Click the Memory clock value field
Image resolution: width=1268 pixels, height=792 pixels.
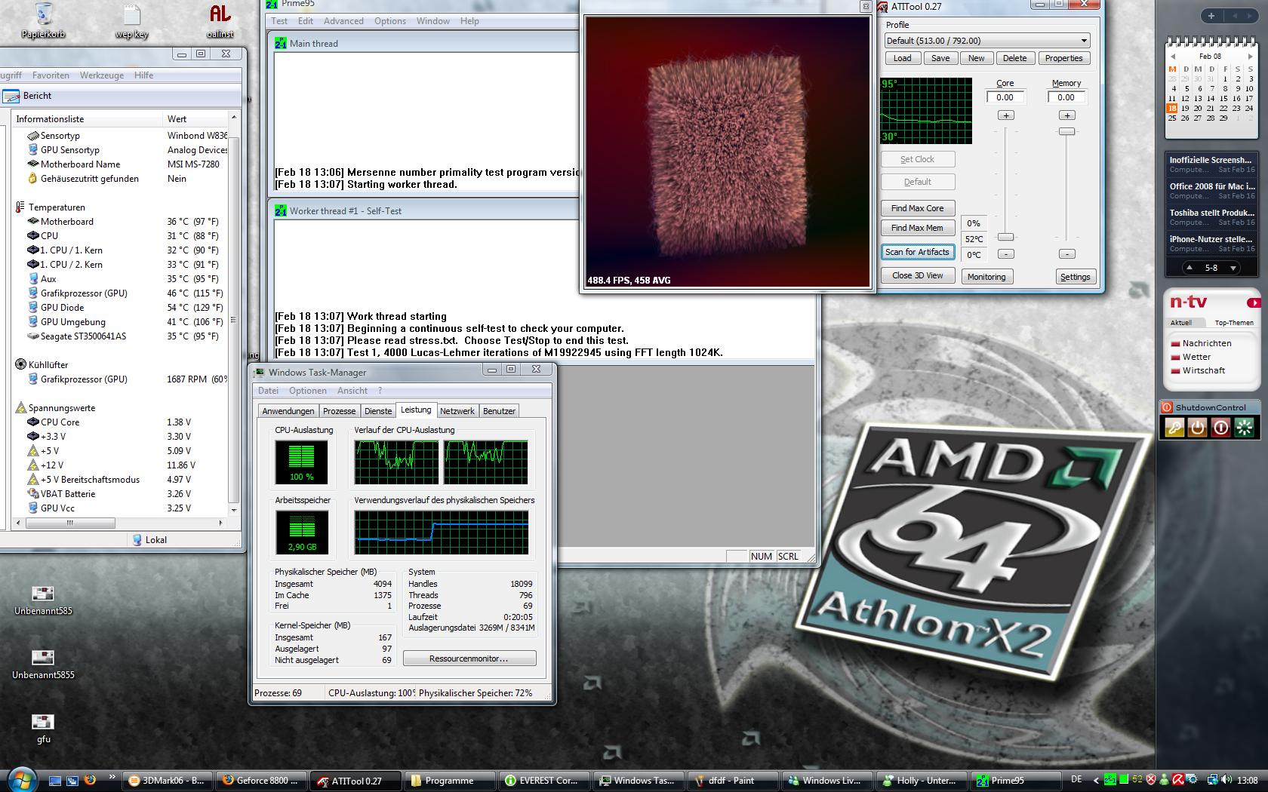coord(1066,97)
